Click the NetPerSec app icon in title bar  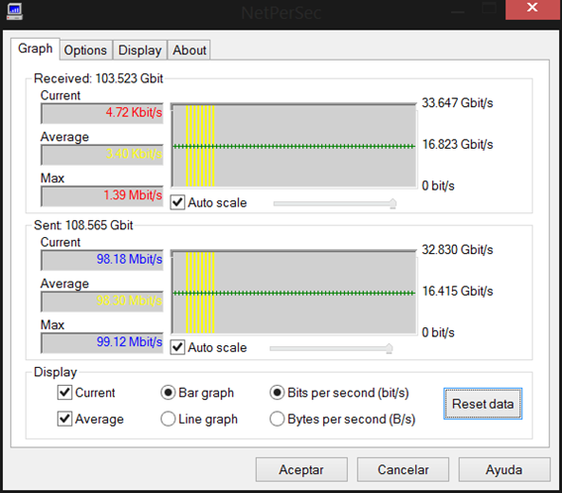tap(14, 12)
